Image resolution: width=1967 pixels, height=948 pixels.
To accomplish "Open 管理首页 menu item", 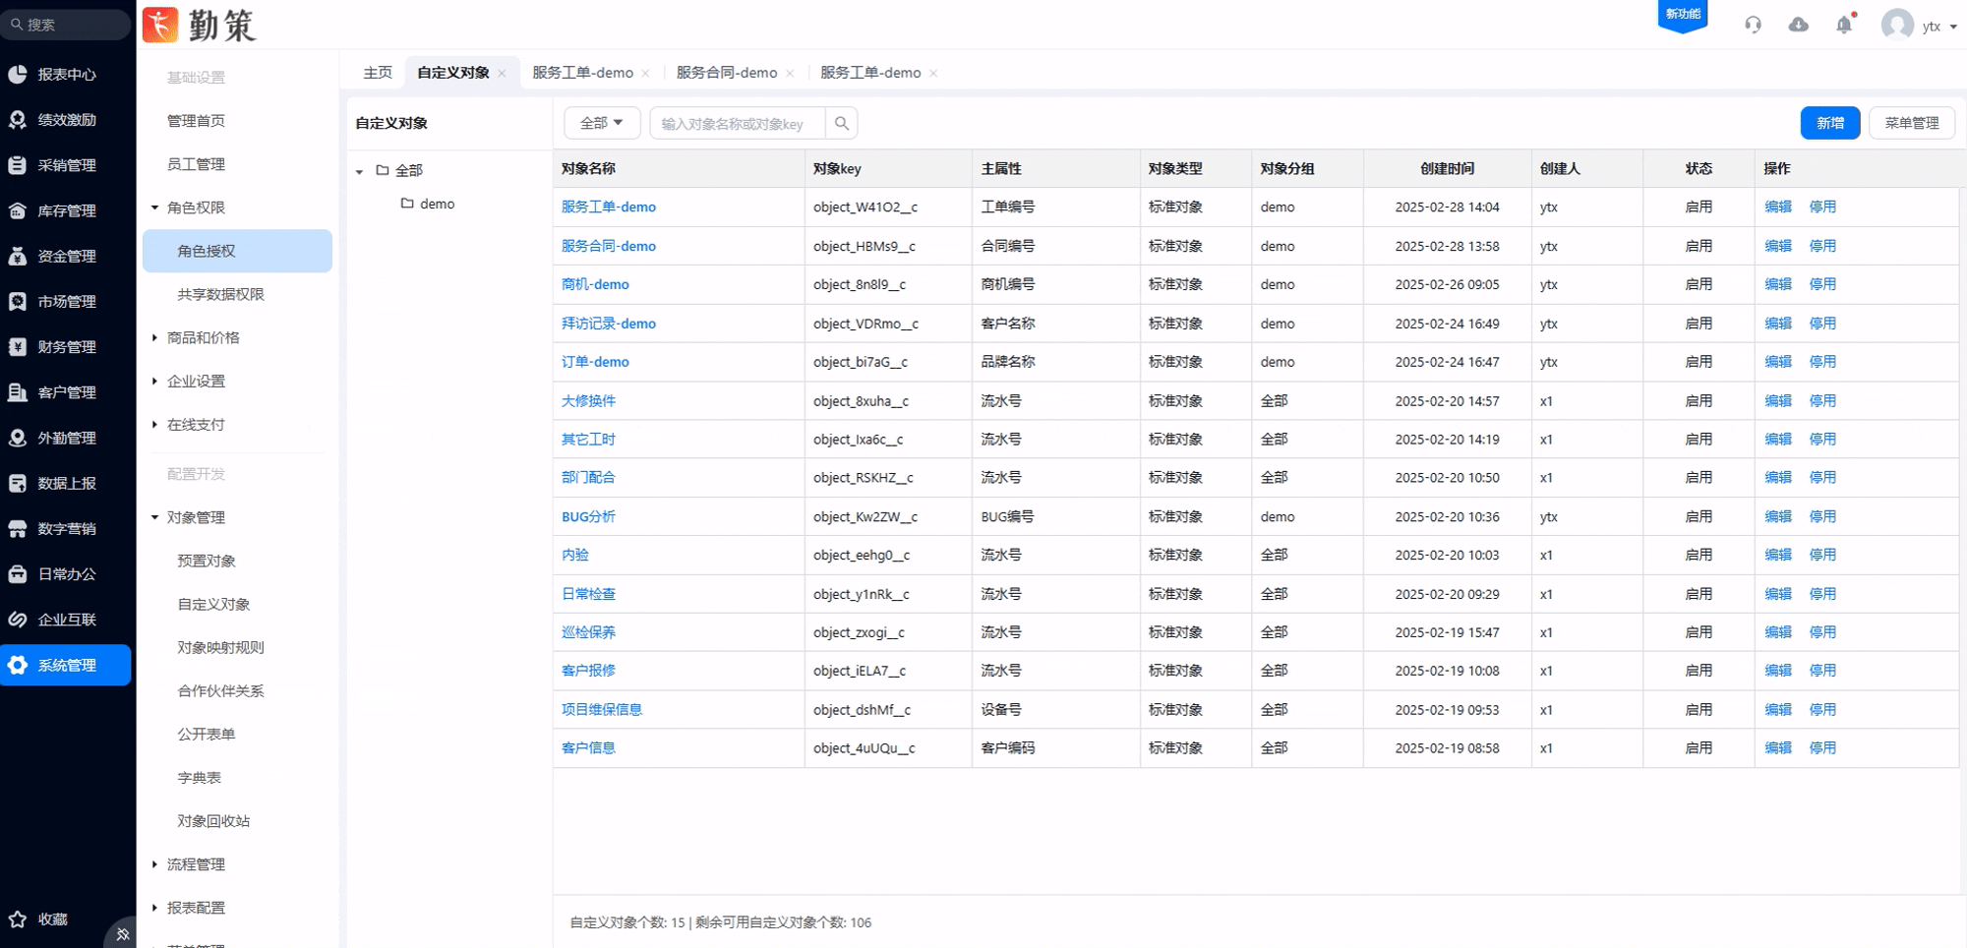I will pyautogui.click(x=196, y=121).
